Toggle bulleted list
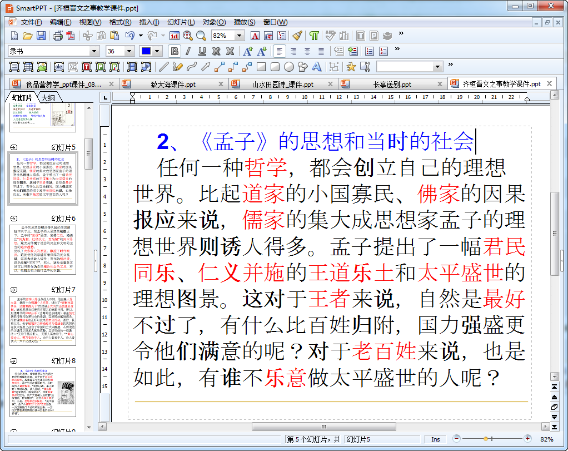 point(370,51)
